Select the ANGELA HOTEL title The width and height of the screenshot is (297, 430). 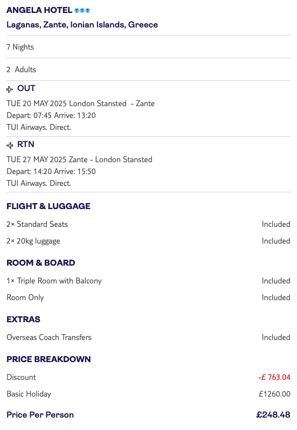pyautogui.click(x=39, y=10)
